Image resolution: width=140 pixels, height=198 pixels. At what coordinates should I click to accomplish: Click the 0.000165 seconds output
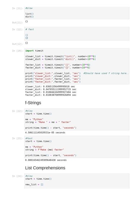pyautogui.click(x=46, y=160)
